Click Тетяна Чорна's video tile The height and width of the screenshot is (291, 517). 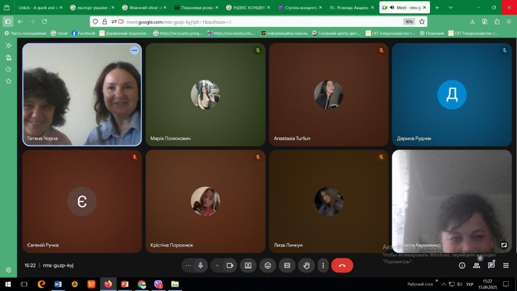point(82,94)
